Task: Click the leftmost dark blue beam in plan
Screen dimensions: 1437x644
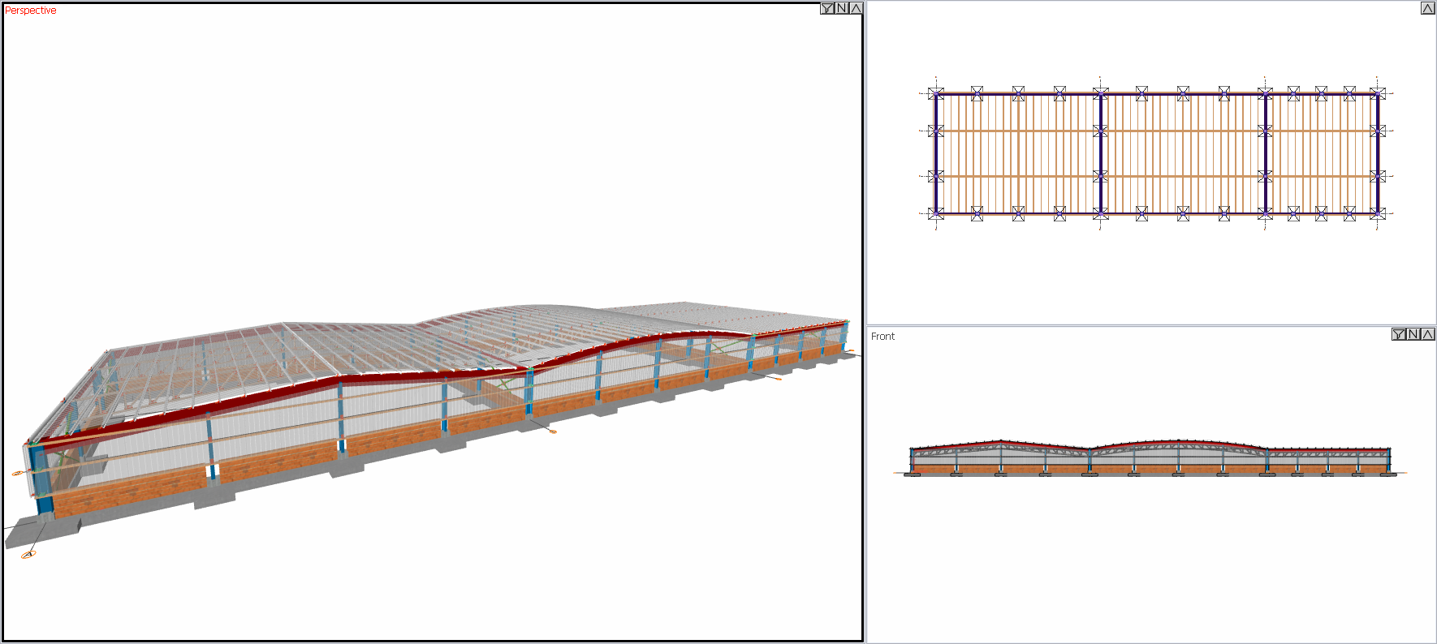Action: point(936,153)
